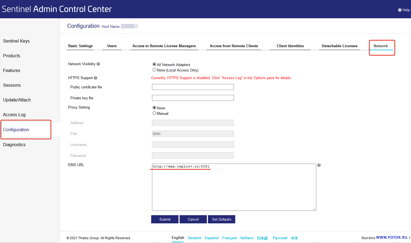Switch language to Français
The image size is (411, 243).
(230, 238)
